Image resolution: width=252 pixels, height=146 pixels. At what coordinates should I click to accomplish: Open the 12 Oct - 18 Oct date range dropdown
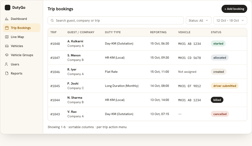(230, 20)
